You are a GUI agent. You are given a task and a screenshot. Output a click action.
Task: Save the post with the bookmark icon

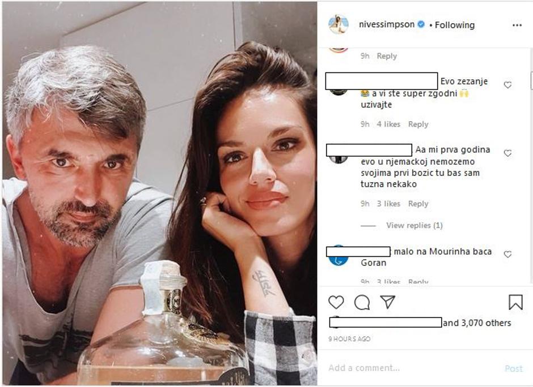pos(515,303)
